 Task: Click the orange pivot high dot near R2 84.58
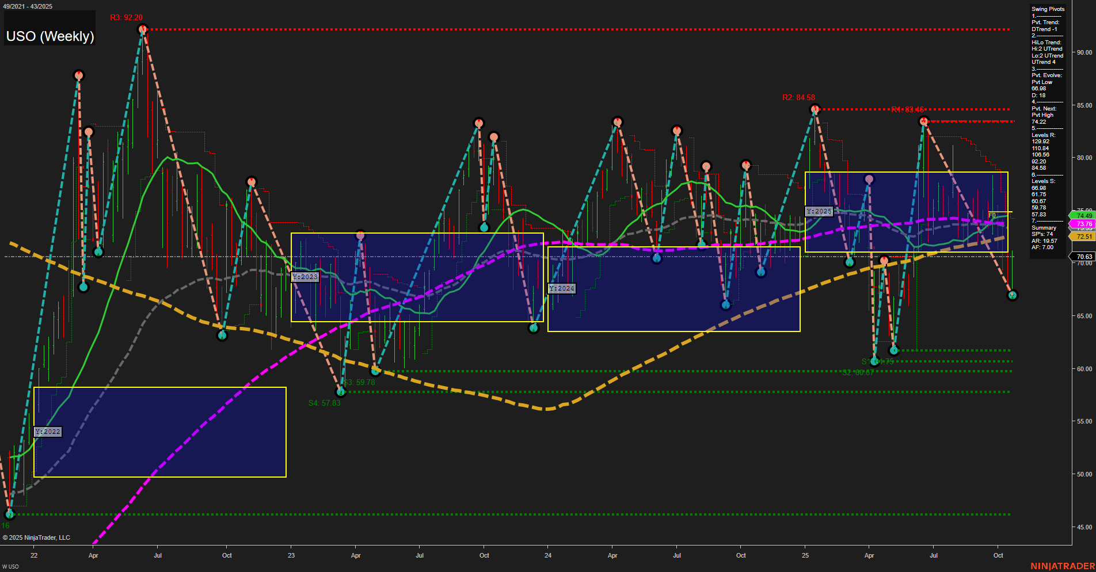click(x=815, y=108)
